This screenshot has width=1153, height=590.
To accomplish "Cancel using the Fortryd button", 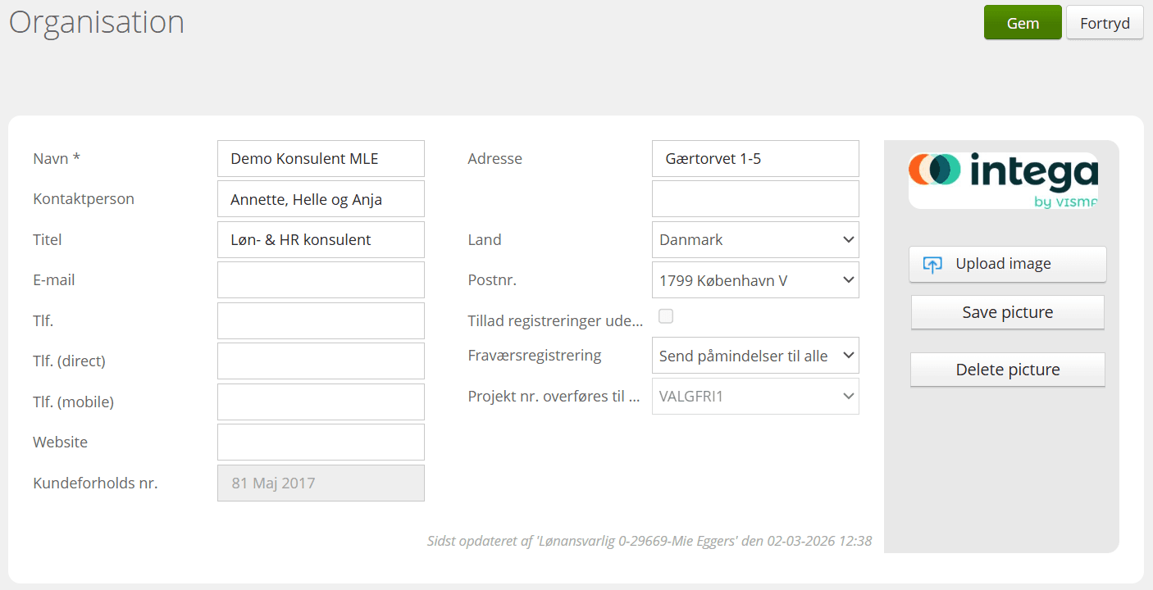I will click(x=1105, y=23).
